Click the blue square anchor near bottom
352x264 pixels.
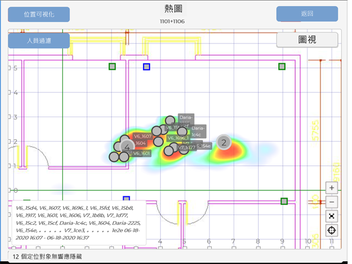(x=126, y=199)
